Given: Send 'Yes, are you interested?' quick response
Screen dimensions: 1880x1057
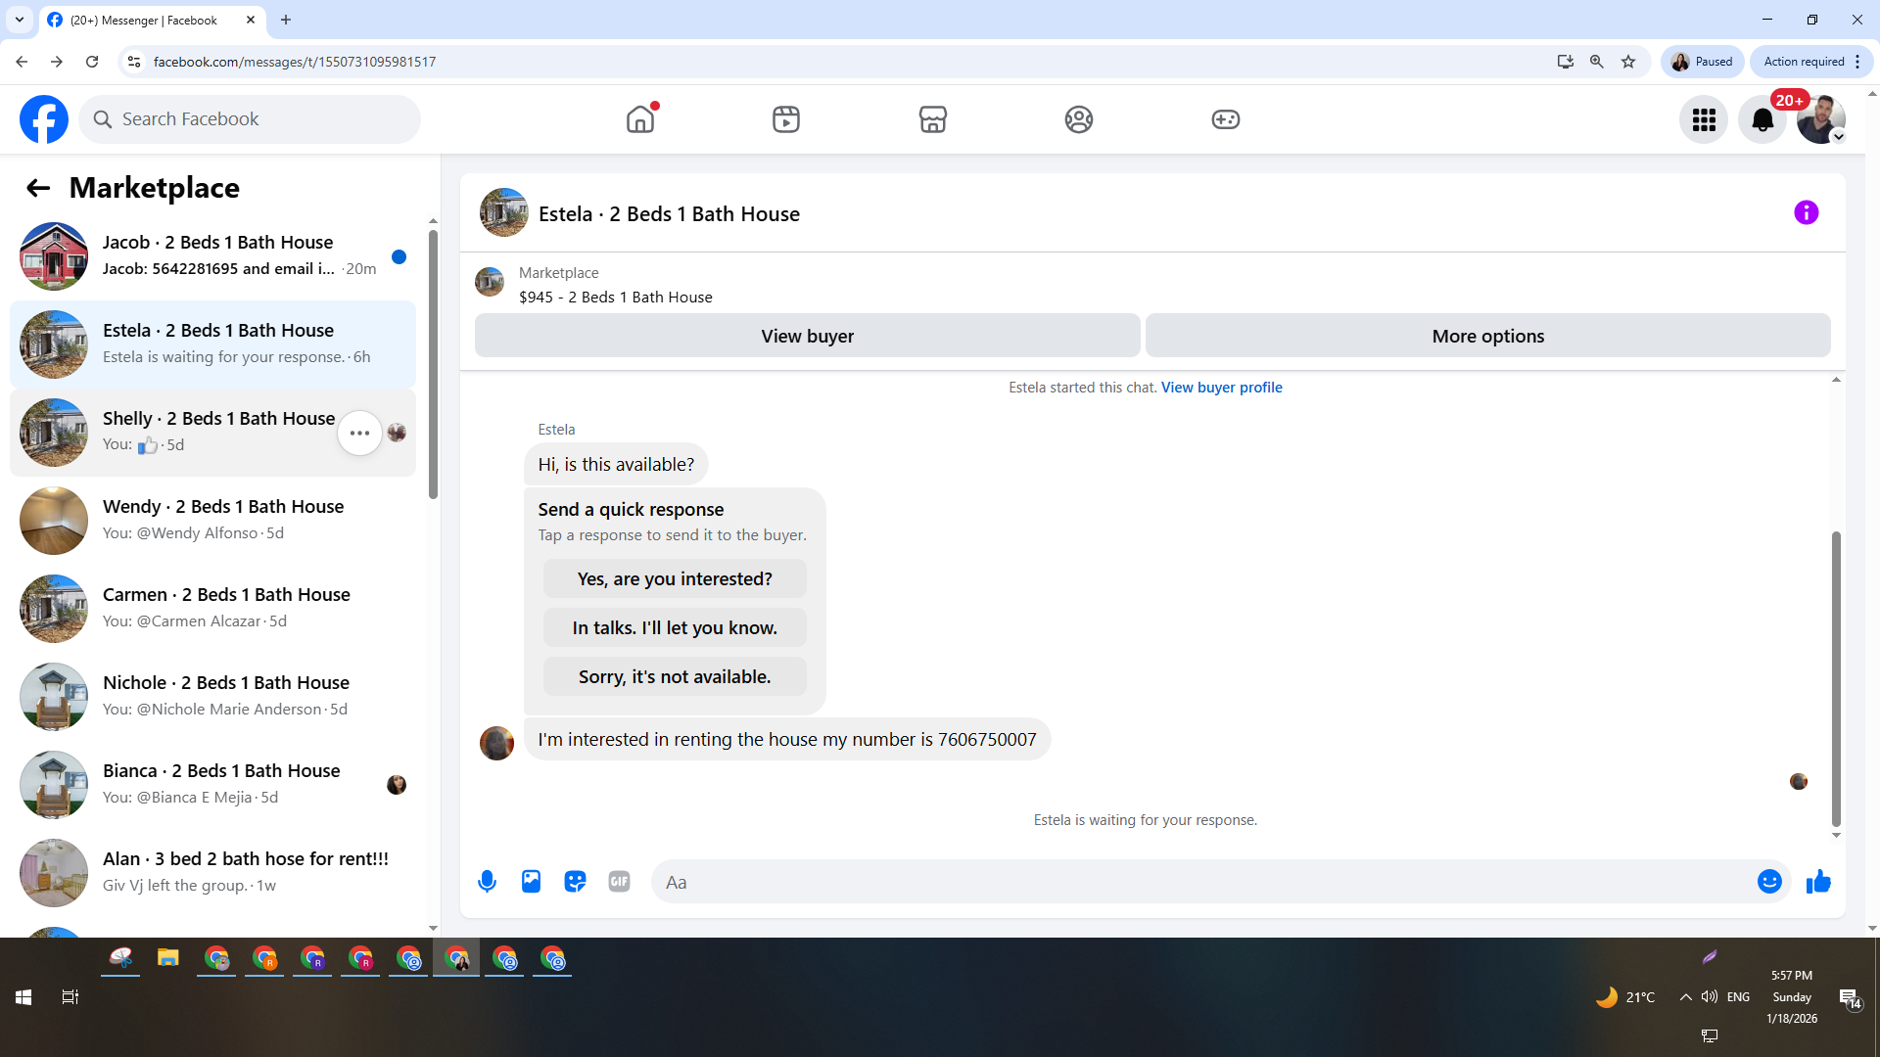Looking at the screenshot, I should coord(675,578).
